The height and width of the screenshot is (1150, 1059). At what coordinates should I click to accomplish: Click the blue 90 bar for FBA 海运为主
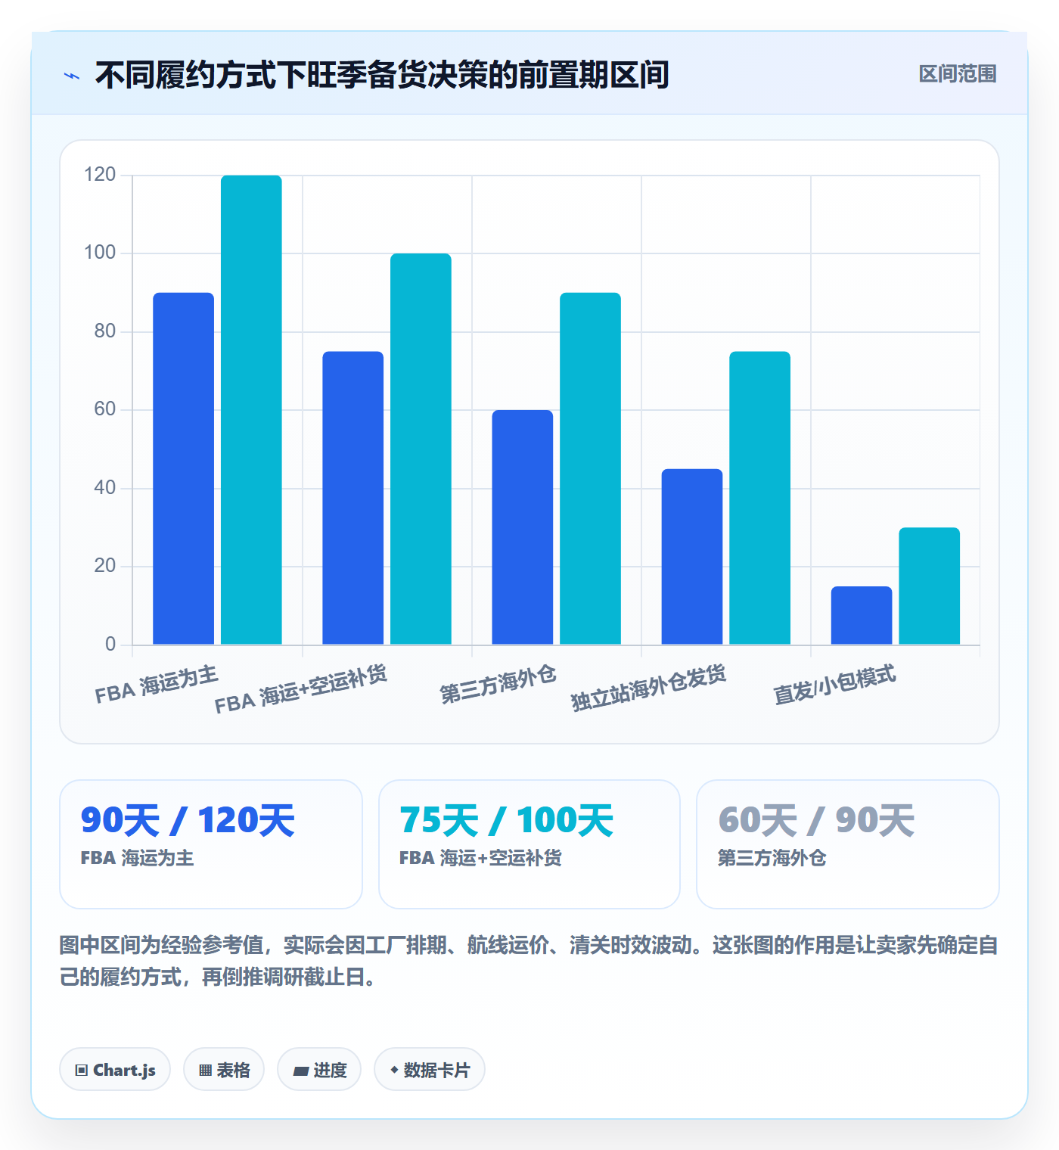pos(184,468)
